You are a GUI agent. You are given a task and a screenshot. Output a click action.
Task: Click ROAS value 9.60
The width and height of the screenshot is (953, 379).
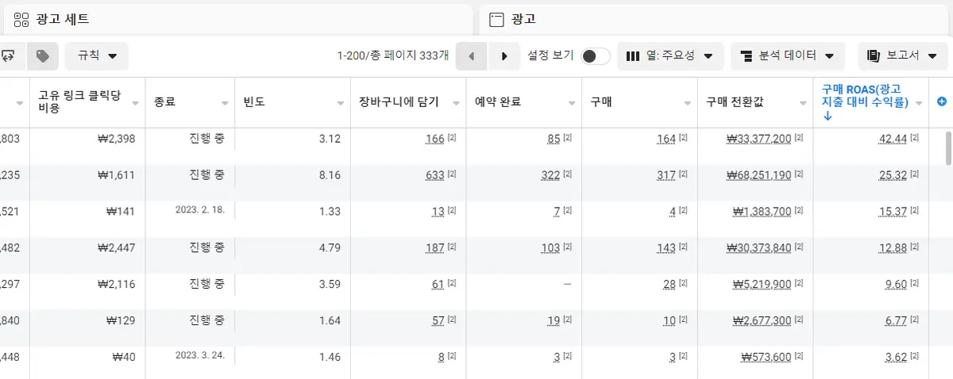pyautogui.click(x=896, y=285)
